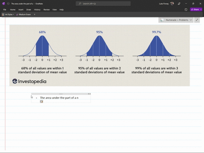Click the note container drag handle bar
The image size is (204, 153).
coord(61,94)
